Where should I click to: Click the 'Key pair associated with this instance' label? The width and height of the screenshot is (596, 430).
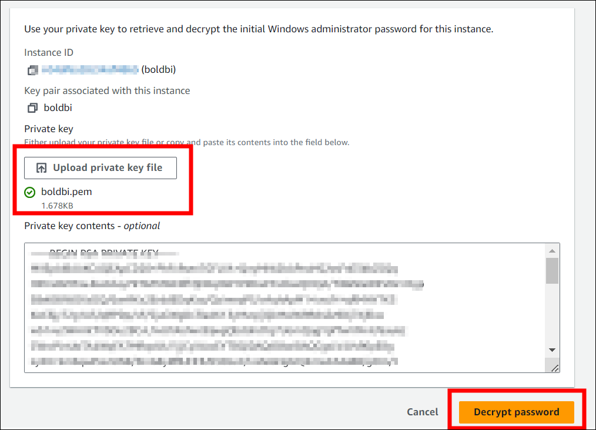[107, 90]
